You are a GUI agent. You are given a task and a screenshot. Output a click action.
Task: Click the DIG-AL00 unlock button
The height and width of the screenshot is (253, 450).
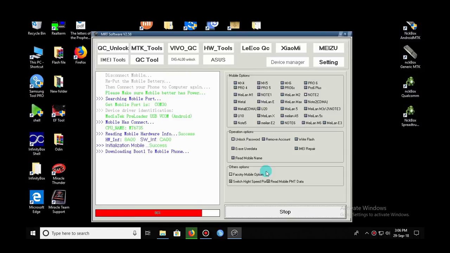click(x=183, y=60)
